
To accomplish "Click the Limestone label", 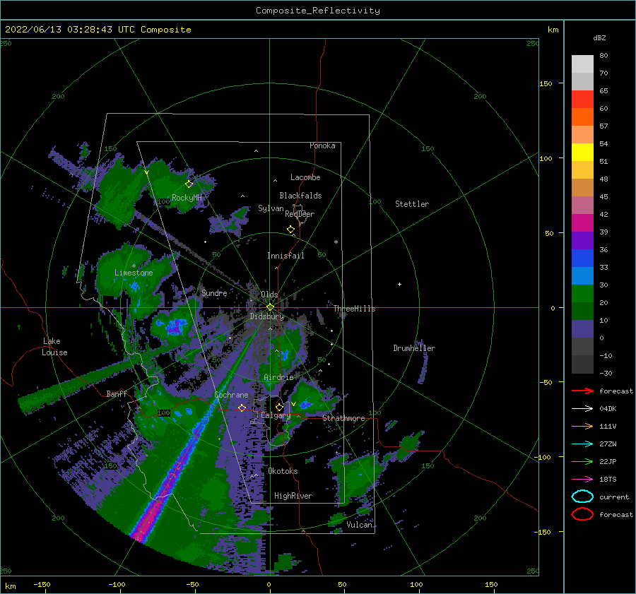I will (x=134, y=273).
